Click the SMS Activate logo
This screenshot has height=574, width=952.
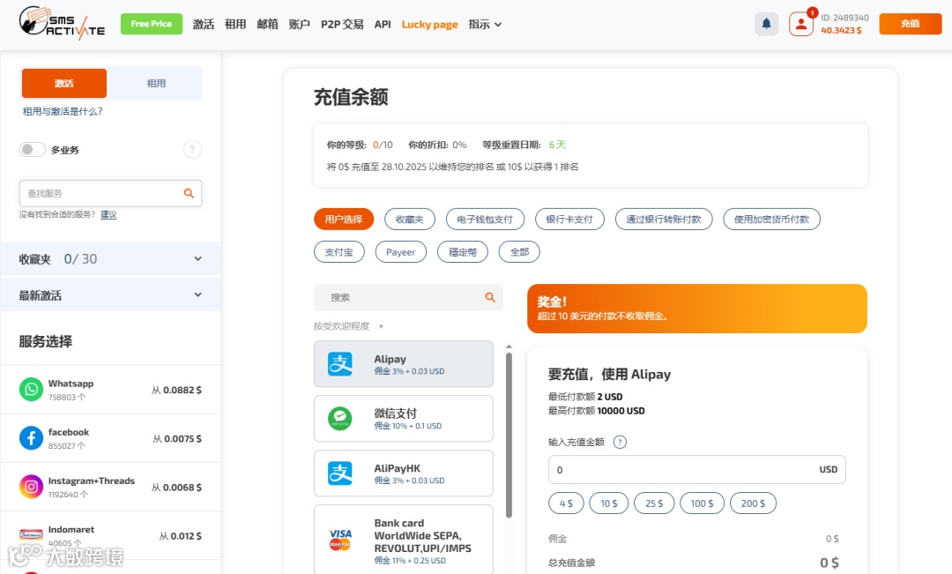[x=62, y=23]
